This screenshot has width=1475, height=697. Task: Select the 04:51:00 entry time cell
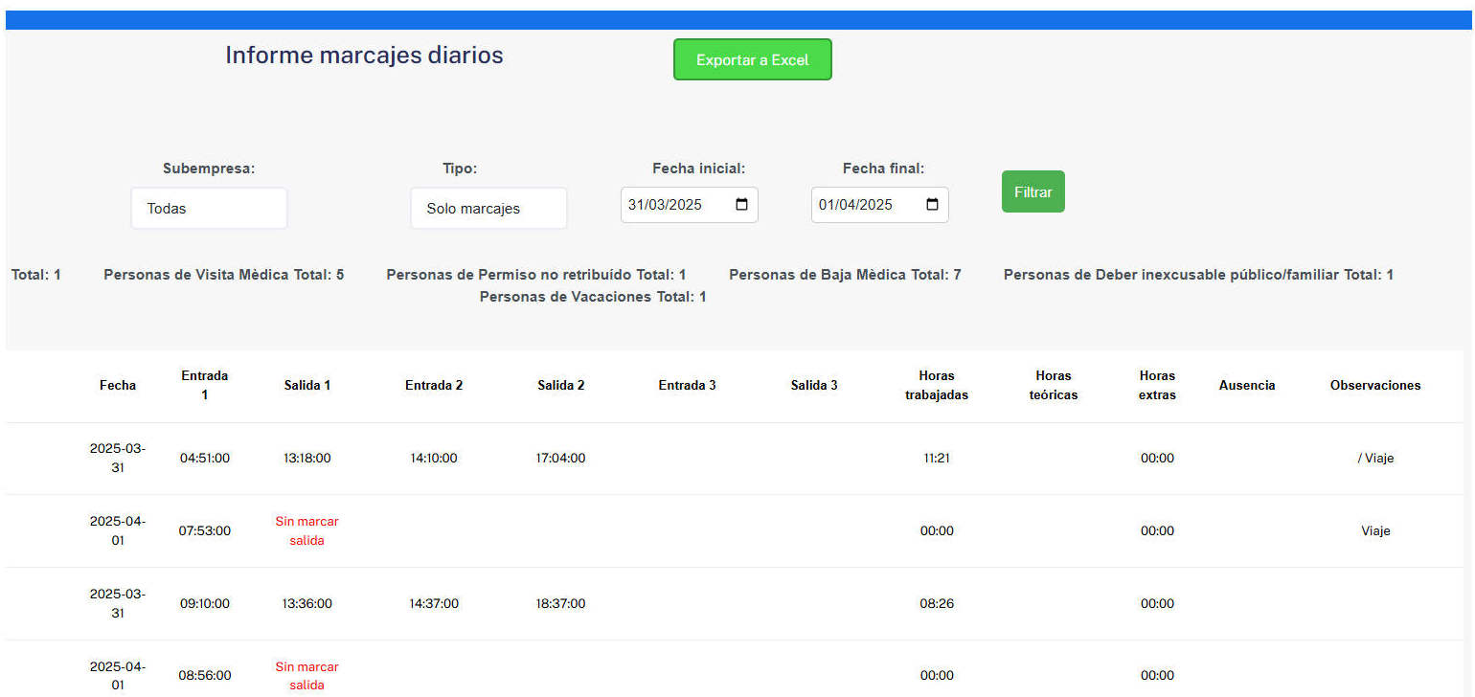pyautogui.click(x=205, y=459)
